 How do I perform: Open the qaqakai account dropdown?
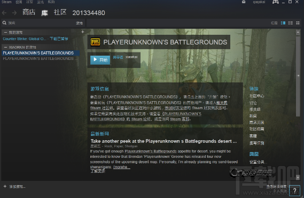click(259, 2)
